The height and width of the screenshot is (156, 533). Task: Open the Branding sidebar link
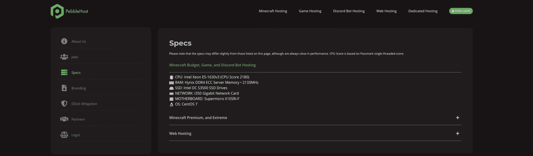tap(79, 88)
